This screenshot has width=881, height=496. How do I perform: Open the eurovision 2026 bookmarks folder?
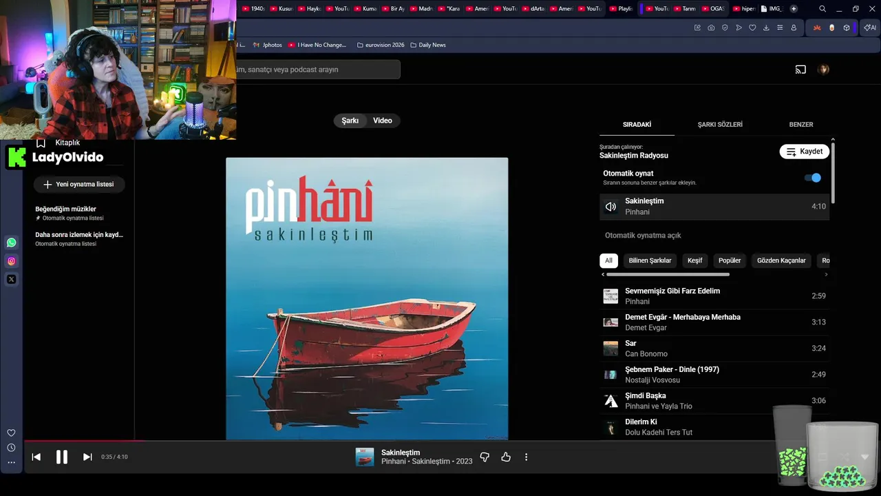tap(381, 45)
